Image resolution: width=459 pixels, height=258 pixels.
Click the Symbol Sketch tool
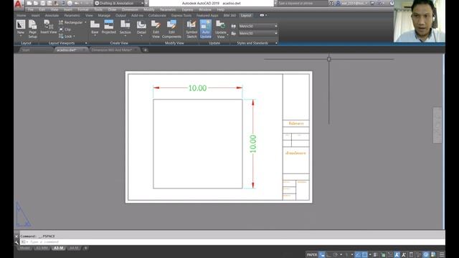(191, 29)
